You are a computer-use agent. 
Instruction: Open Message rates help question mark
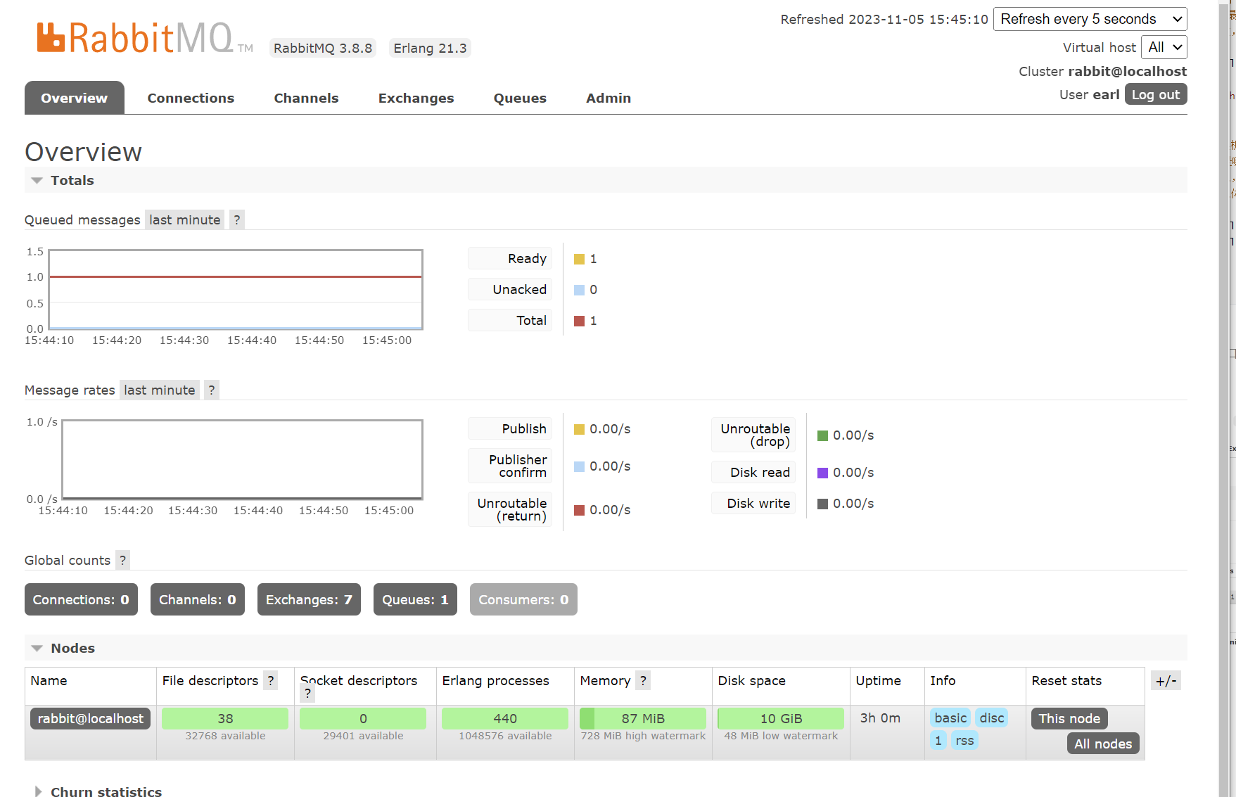(212, 390)
